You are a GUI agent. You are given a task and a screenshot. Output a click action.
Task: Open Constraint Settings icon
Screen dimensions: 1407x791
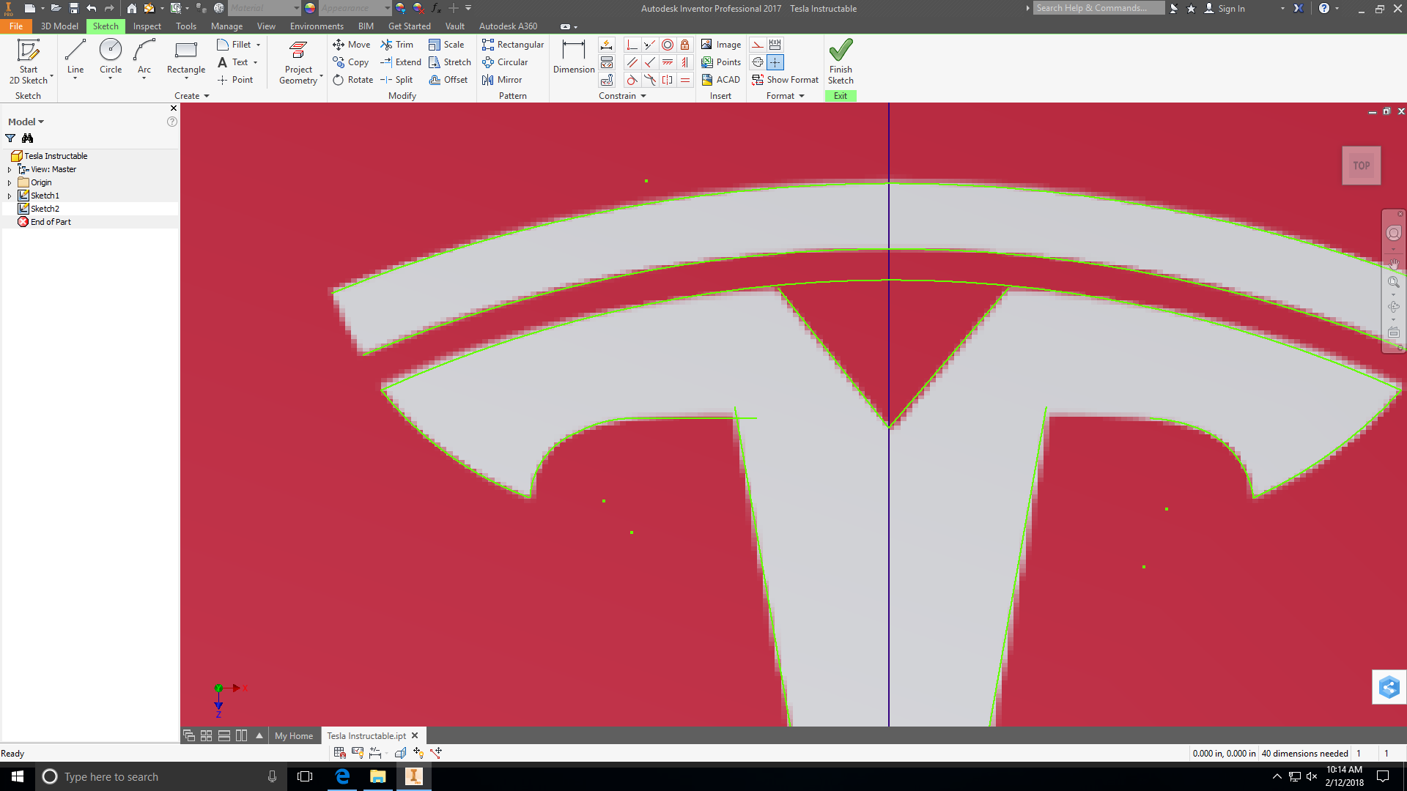tap(607, 80)
